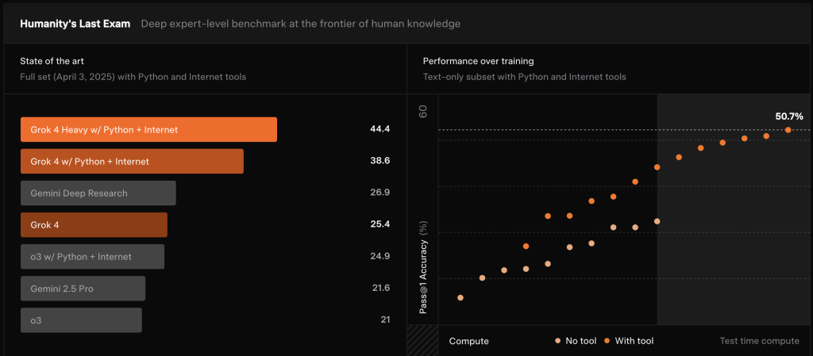This screenshot has width=813, height=356.
Task: Click the 44.4 score value
Action: coord(380,128)
